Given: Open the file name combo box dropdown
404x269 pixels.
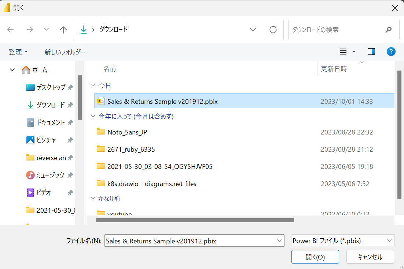Looking at the screenshot, I should [x=279, y=240].
